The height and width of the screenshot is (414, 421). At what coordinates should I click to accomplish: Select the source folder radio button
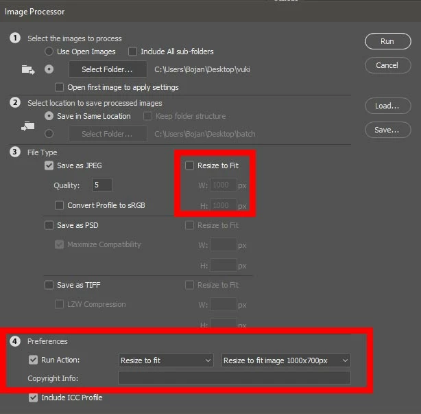point(49,69)
